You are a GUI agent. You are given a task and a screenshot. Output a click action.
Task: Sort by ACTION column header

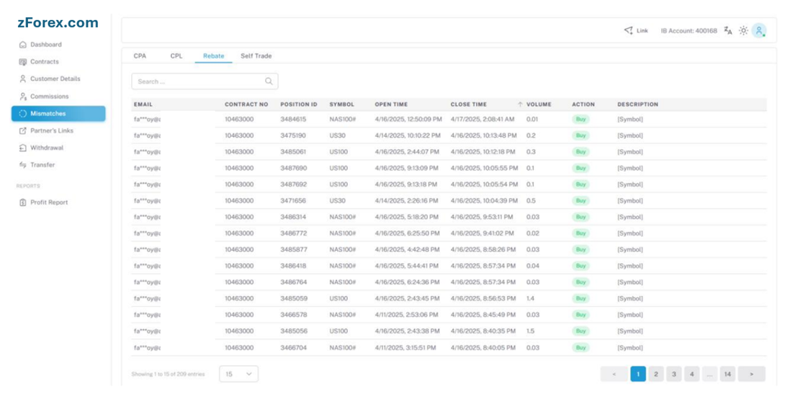(583, 104)
